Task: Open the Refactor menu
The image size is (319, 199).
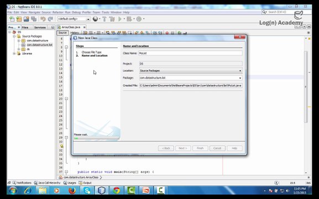Action: pyautogui.click(x=58, y=12)
